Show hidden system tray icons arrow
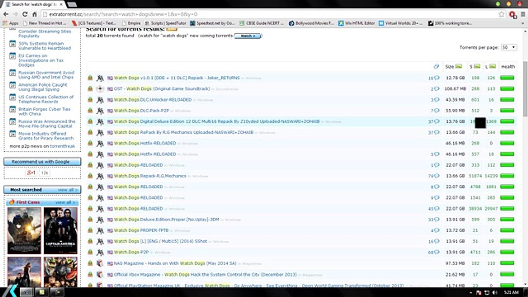 coord(471,293)
